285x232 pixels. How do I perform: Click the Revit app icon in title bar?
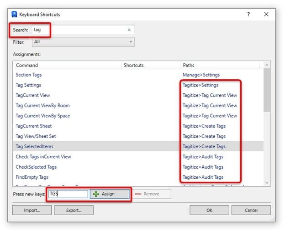(x=14, y=14)
